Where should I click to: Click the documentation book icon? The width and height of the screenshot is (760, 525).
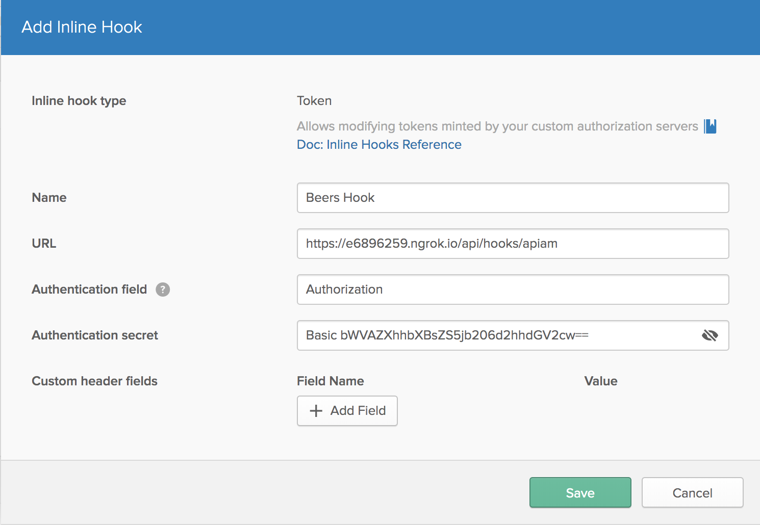(x=710, y=126)
